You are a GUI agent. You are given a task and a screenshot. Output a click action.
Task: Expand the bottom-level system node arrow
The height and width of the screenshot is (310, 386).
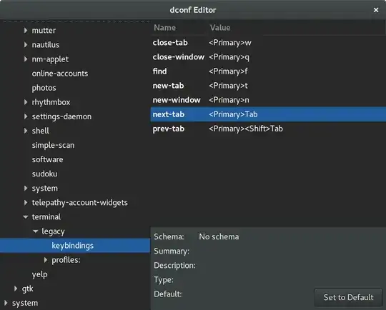tap(6, 303)
